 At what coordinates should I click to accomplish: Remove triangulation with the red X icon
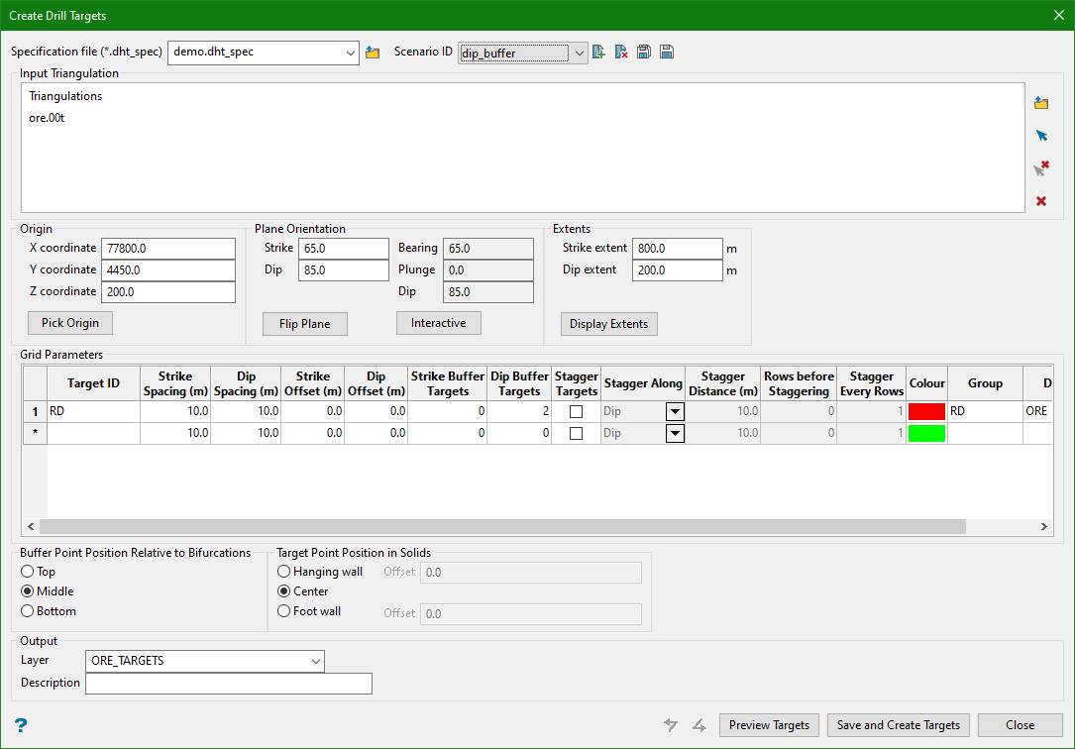click(1041, 201)
